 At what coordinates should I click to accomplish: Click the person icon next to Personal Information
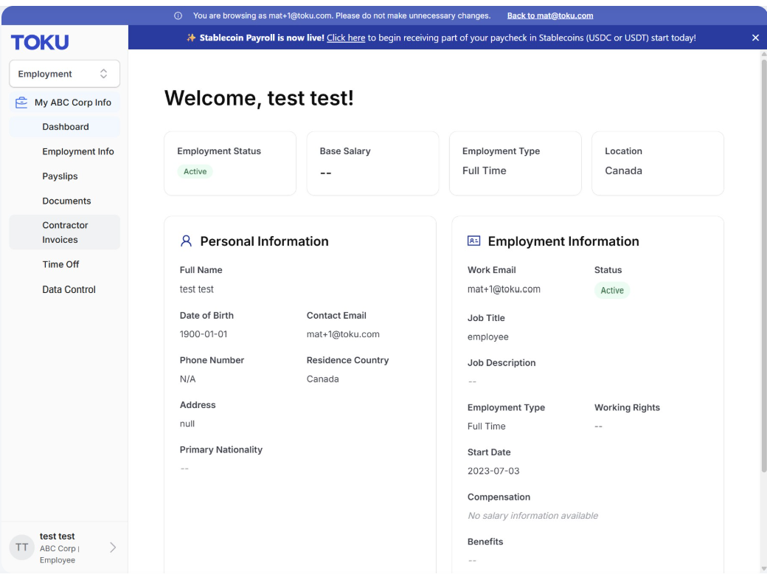[x=186, y=241]
